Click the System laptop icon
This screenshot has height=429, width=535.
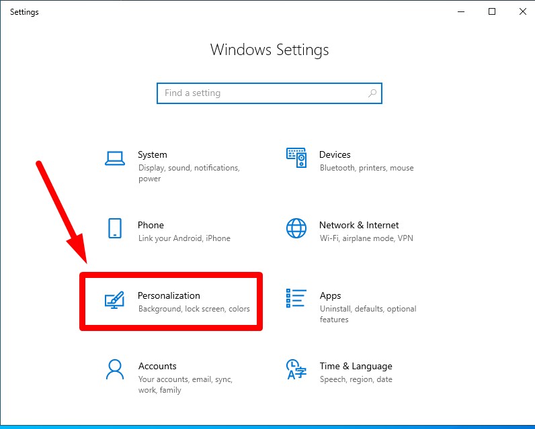pyautogui.click(x=115, y=158)
